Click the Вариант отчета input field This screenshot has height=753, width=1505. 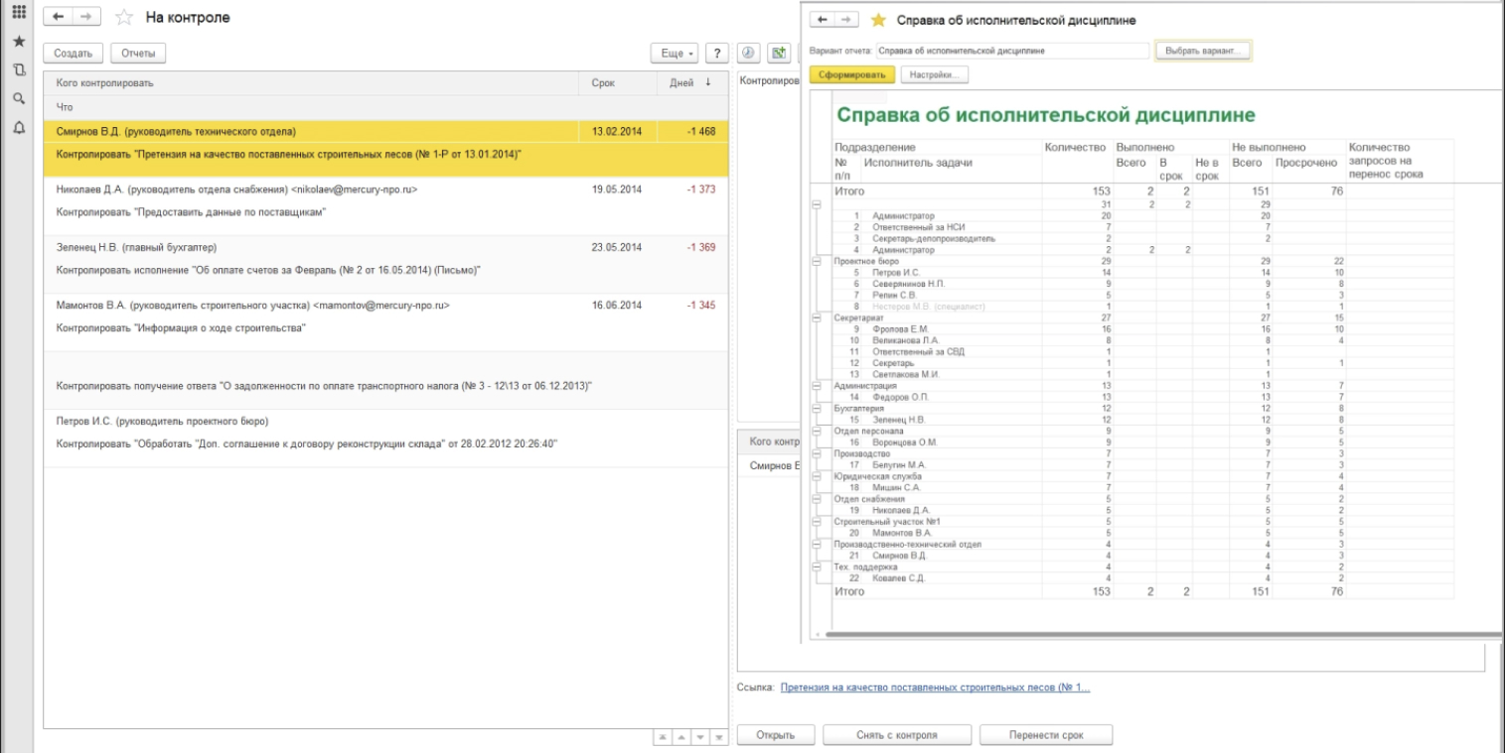pos(1013,51)
